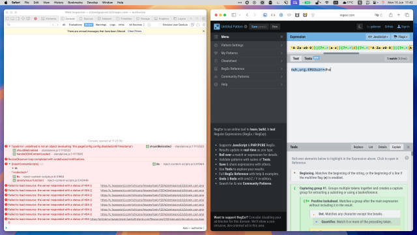Click into the console prompt input
Image resolution: width=417 pixels, height=235 pixels.
tap(93, 228)
